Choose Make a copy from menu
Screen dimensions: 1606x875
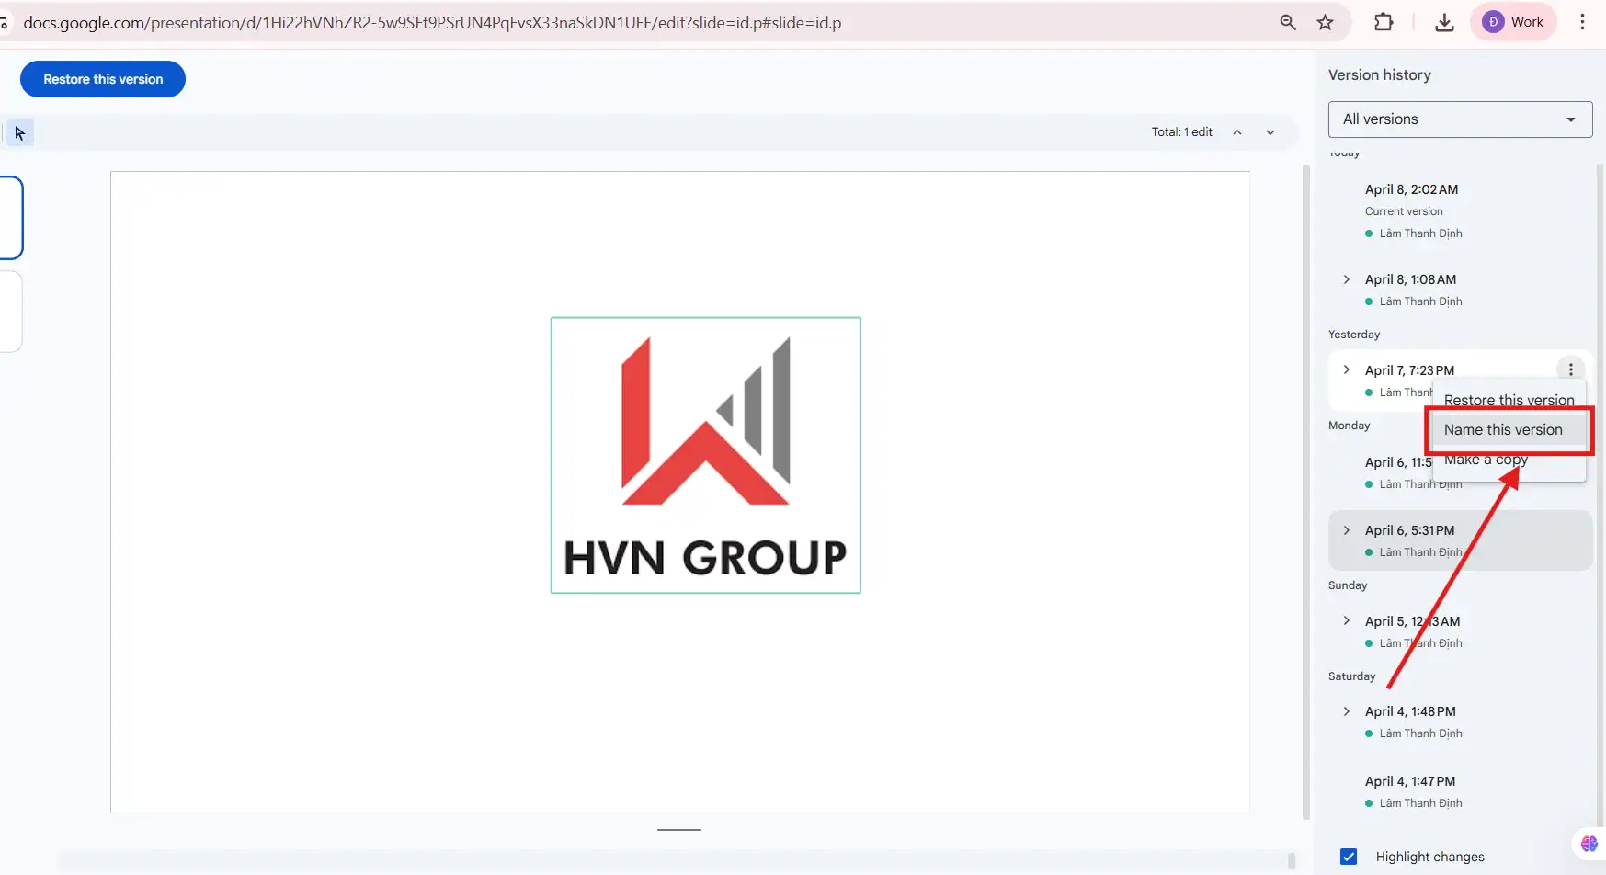pyautogui.click(x=1486, y=459)
